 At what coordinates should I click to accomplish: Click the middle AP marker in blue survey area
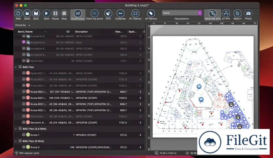238,117
